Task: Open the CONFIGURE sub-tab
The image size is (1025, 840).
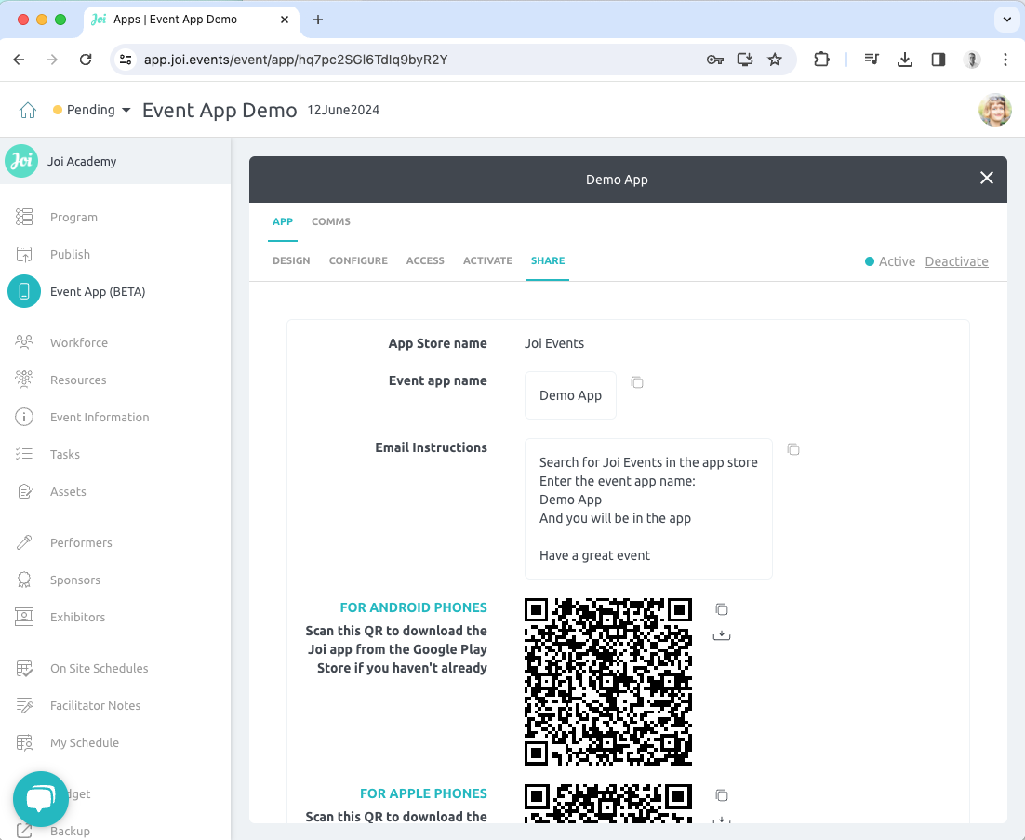Action: tap(358, 260)
